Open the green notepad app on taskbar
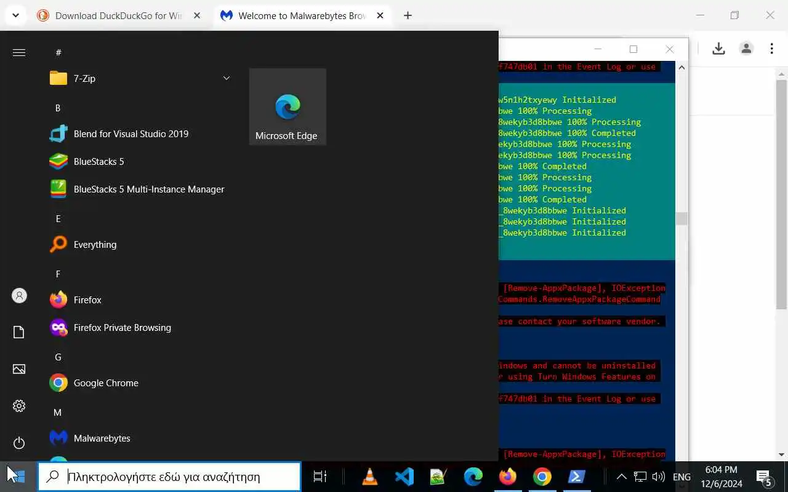This screenshot has width=788, height=492. [x=438, y=477]
